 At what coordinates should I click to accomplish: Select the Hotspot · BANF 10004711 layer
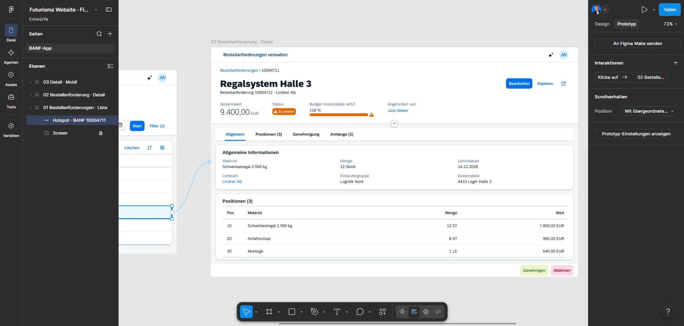[x=72, y=120]
